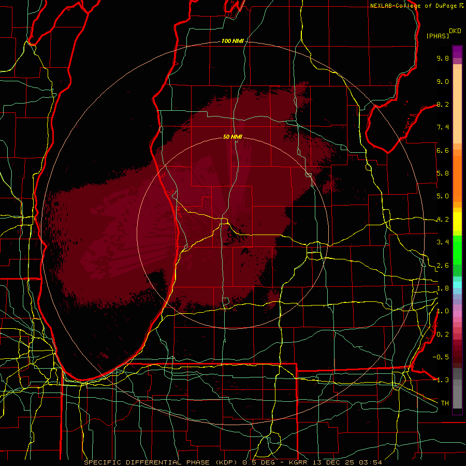Click the 9.0 scale value
Image resolution: width=466 pixels, height=466 pixels.
pos(443,81)
